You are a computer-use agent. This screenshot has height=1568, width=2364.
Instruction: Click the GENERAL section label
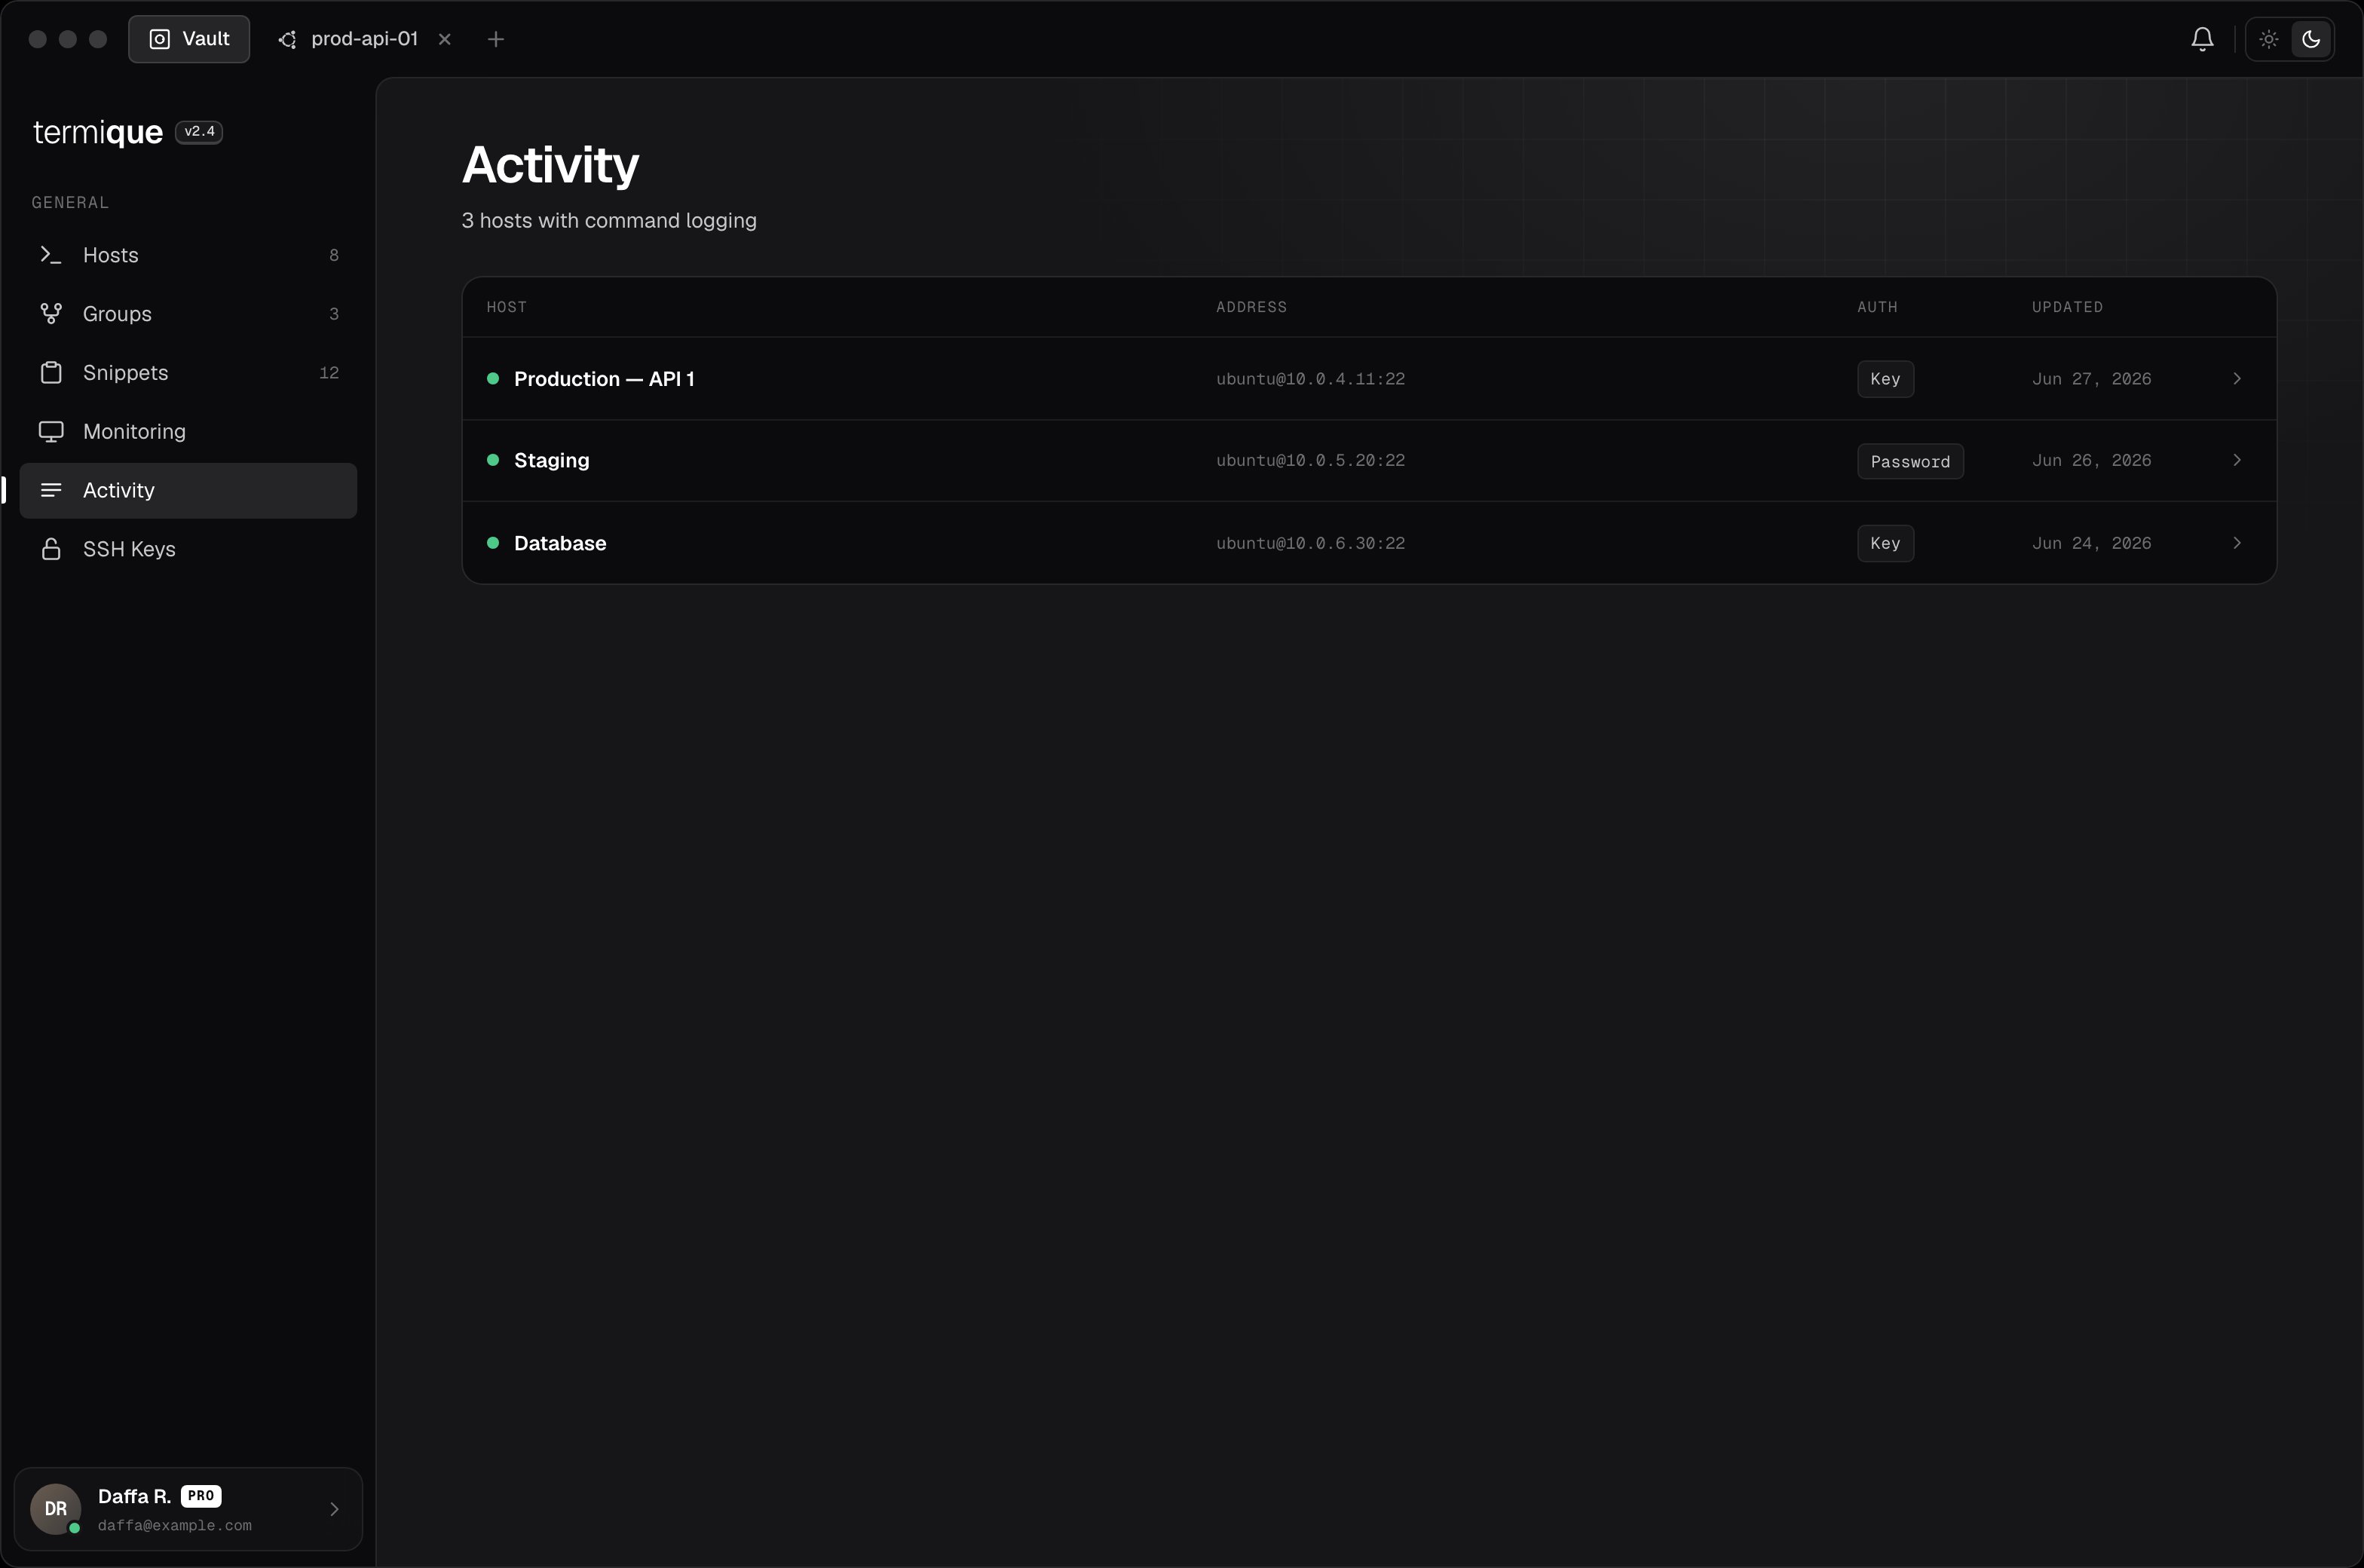[70, 203]
